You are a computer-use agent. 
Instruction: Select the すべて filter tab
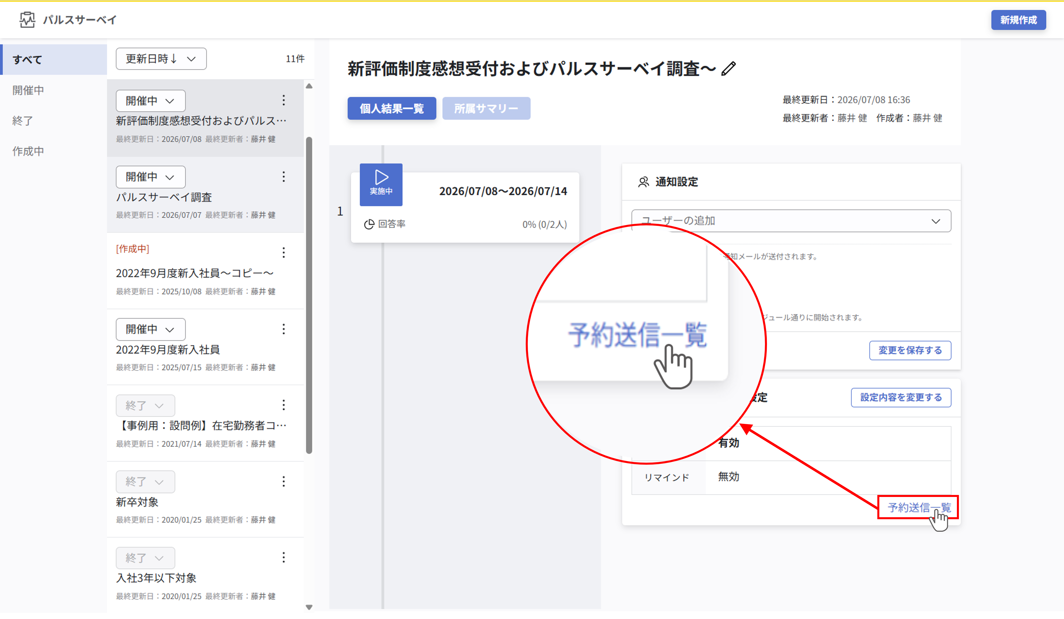click(x=54, y=60)
